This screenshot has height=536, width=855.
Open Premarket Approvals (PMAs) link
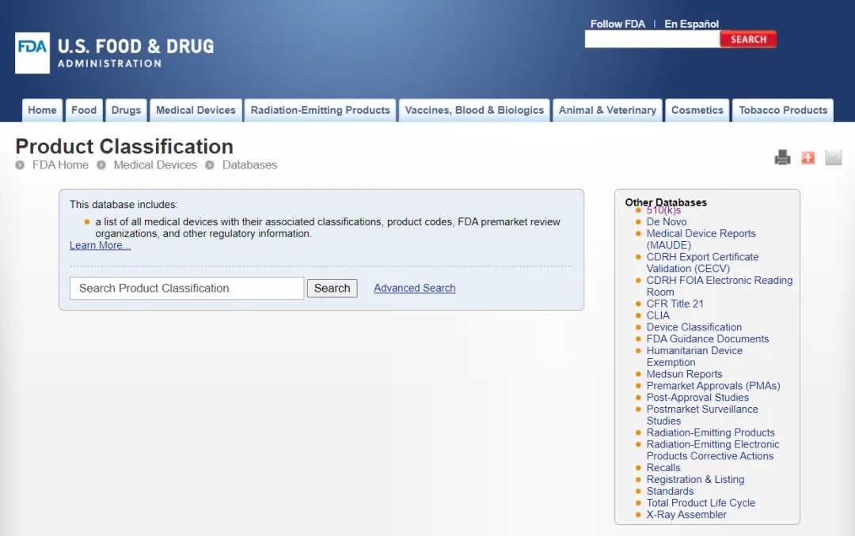click(712, 386)
